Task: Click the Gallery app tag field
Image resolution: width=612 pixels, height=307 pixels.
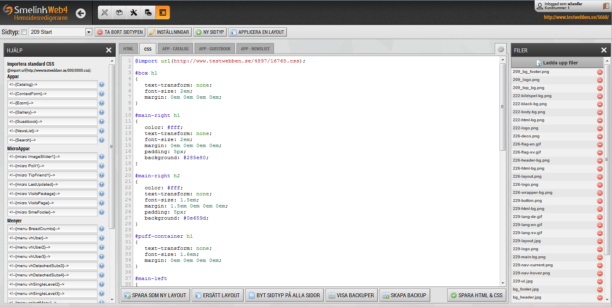Action: (52, 112)
